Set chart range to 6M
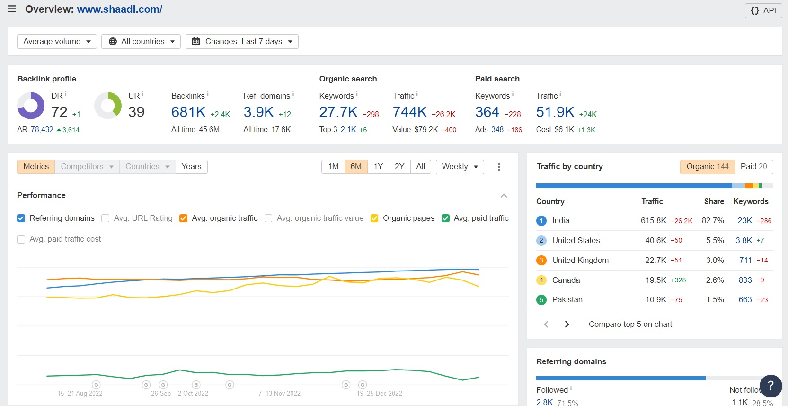Viewport: 788px width, 406px height. coord(356,166)
